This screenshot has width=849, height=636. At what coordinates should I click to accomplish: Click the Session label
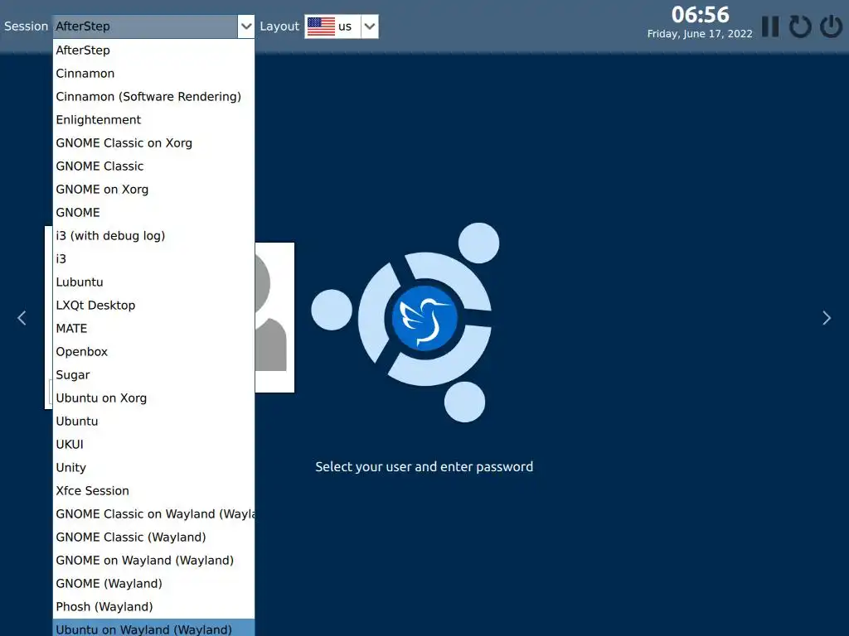coord(26,26)
